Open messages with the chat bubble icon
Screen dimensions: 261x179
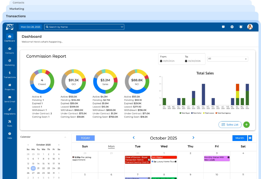223,26
